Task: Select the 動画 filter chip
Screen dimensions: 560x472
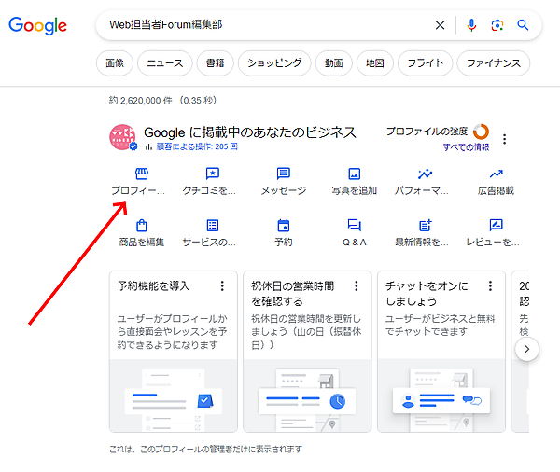Action: (x=333, y=63)
